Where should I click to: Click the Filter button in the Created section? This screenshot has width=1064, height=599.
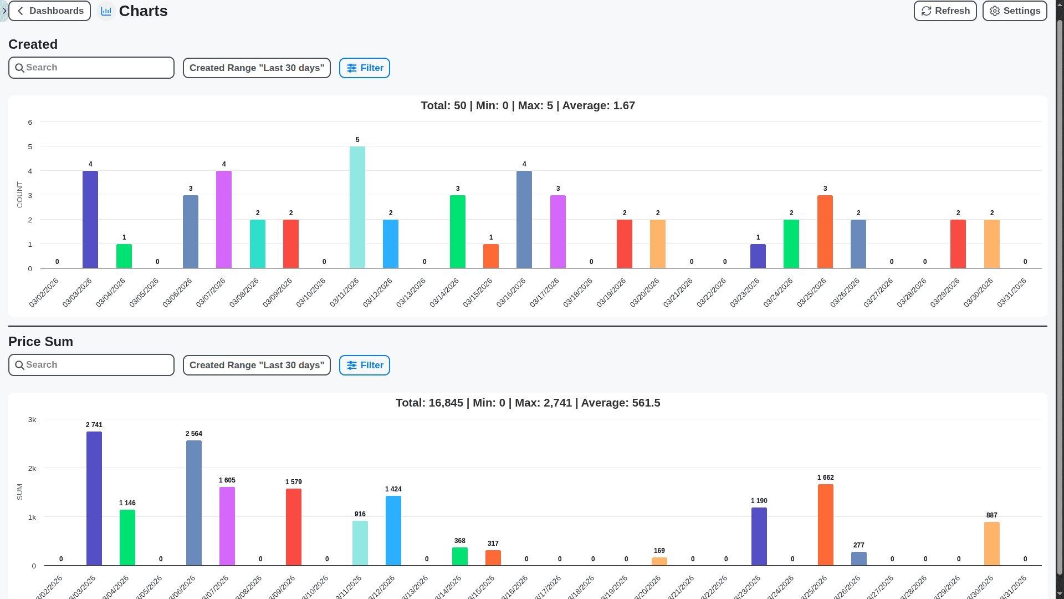(364, 68)
